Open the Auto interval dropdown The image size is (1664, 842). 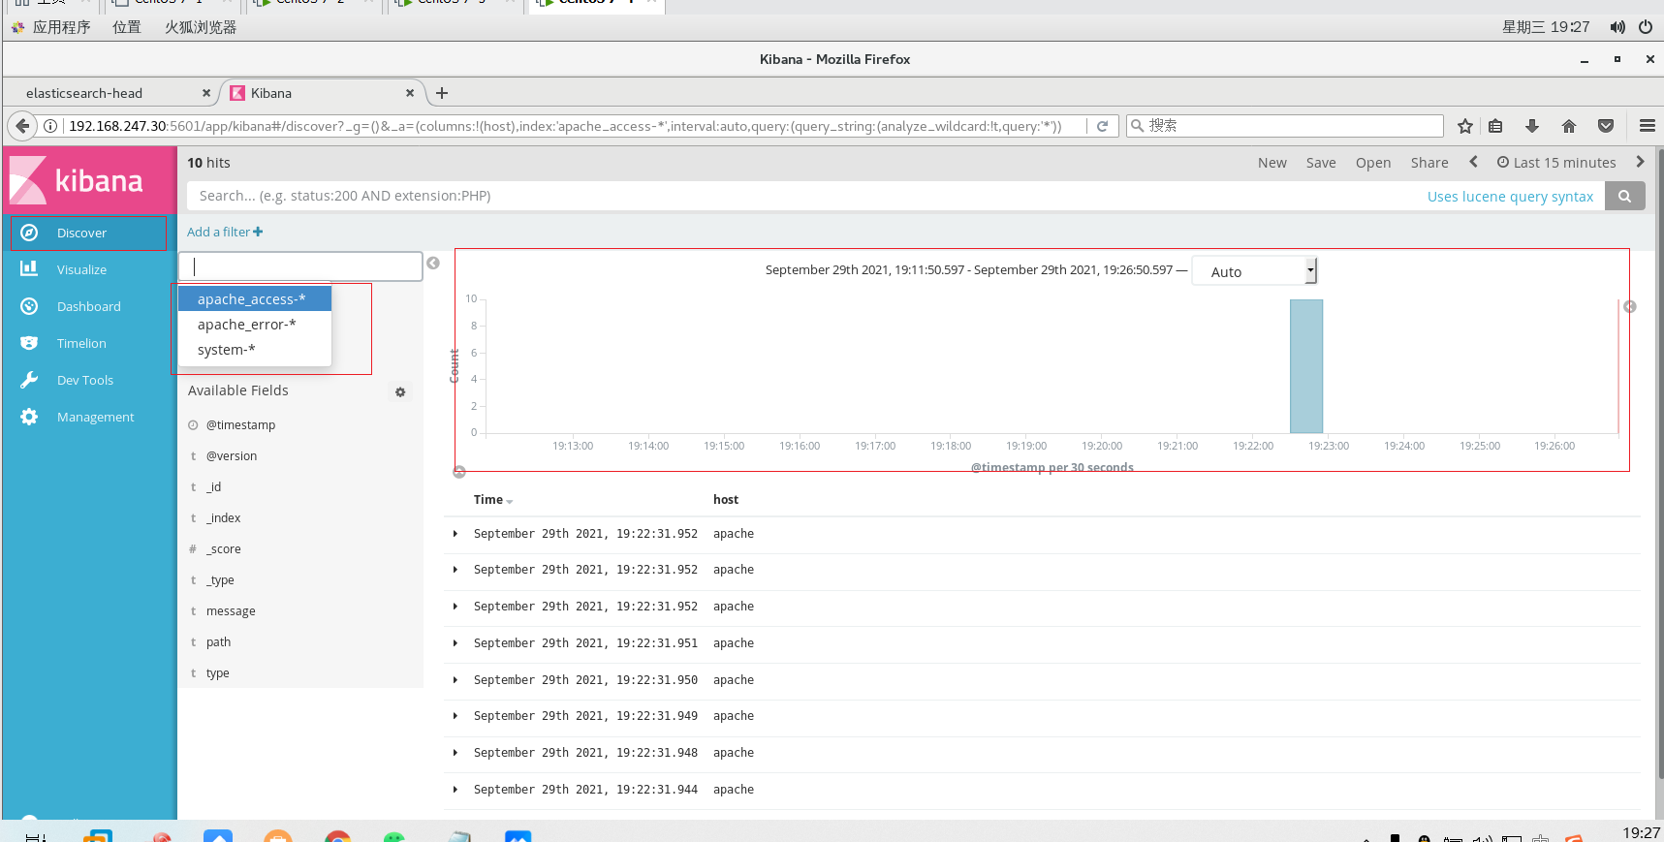click(x=1254, y=271)
